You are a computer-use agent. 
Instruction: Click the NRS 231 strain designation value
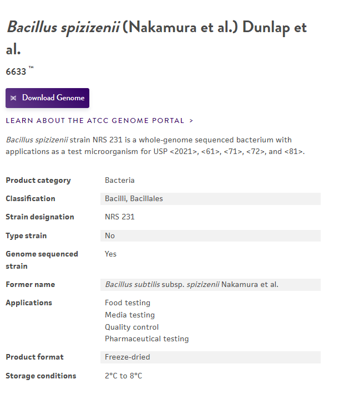point(120,217)
